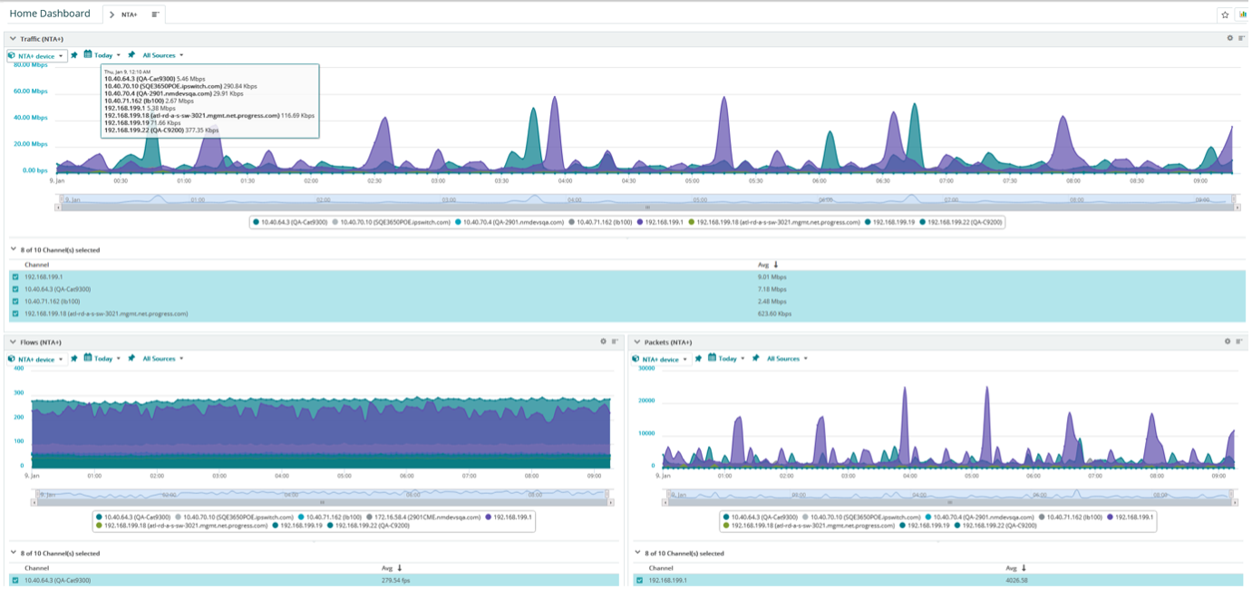Uncheck 10.40.64.3 (QA-Cat9300) in Flows table
The width and height of the screenshot is (1252, 589).
pyautogui.click(x=15, y=580)
